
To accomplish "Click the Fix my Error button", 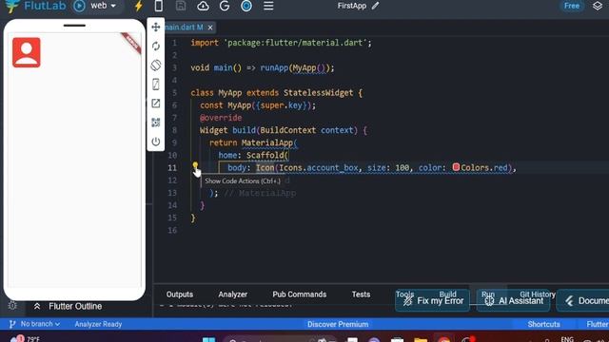I will point(432,301).
